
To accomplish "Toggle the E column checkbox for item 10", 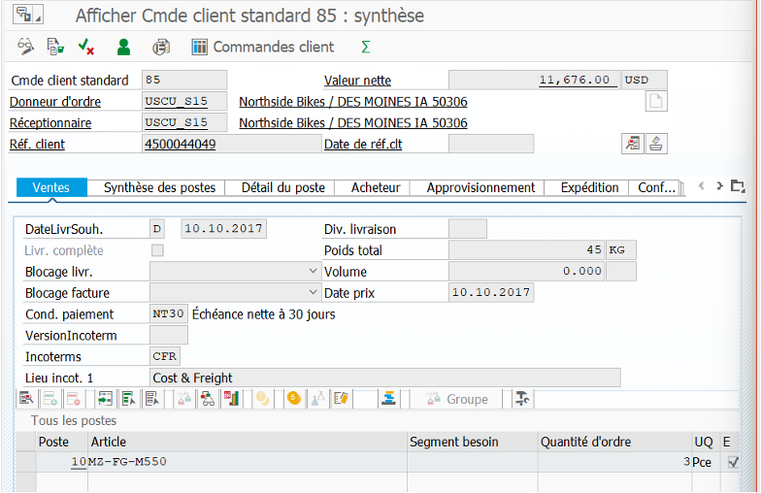I will point(733,462).
